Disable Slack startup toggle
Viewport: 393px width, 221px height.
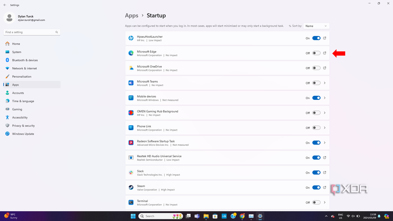[316, 172]
